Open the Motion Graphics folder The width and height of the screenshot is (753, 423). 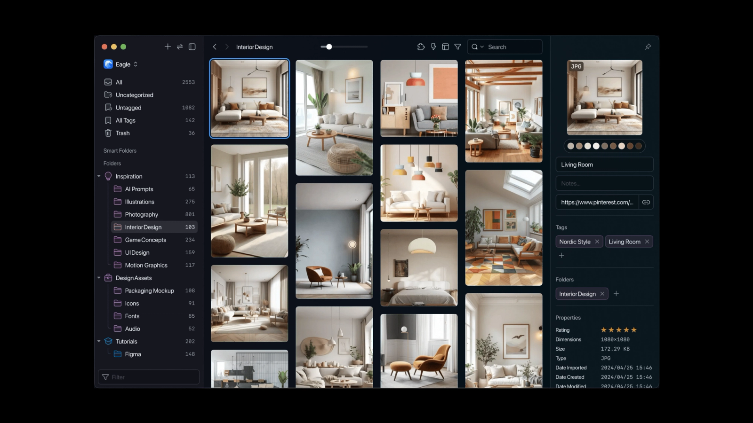[x=154, y=265]
